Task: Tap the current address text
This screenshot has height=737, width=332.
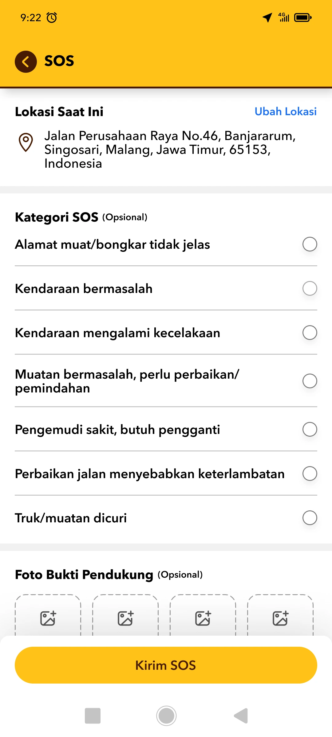Action: [170, 150]
